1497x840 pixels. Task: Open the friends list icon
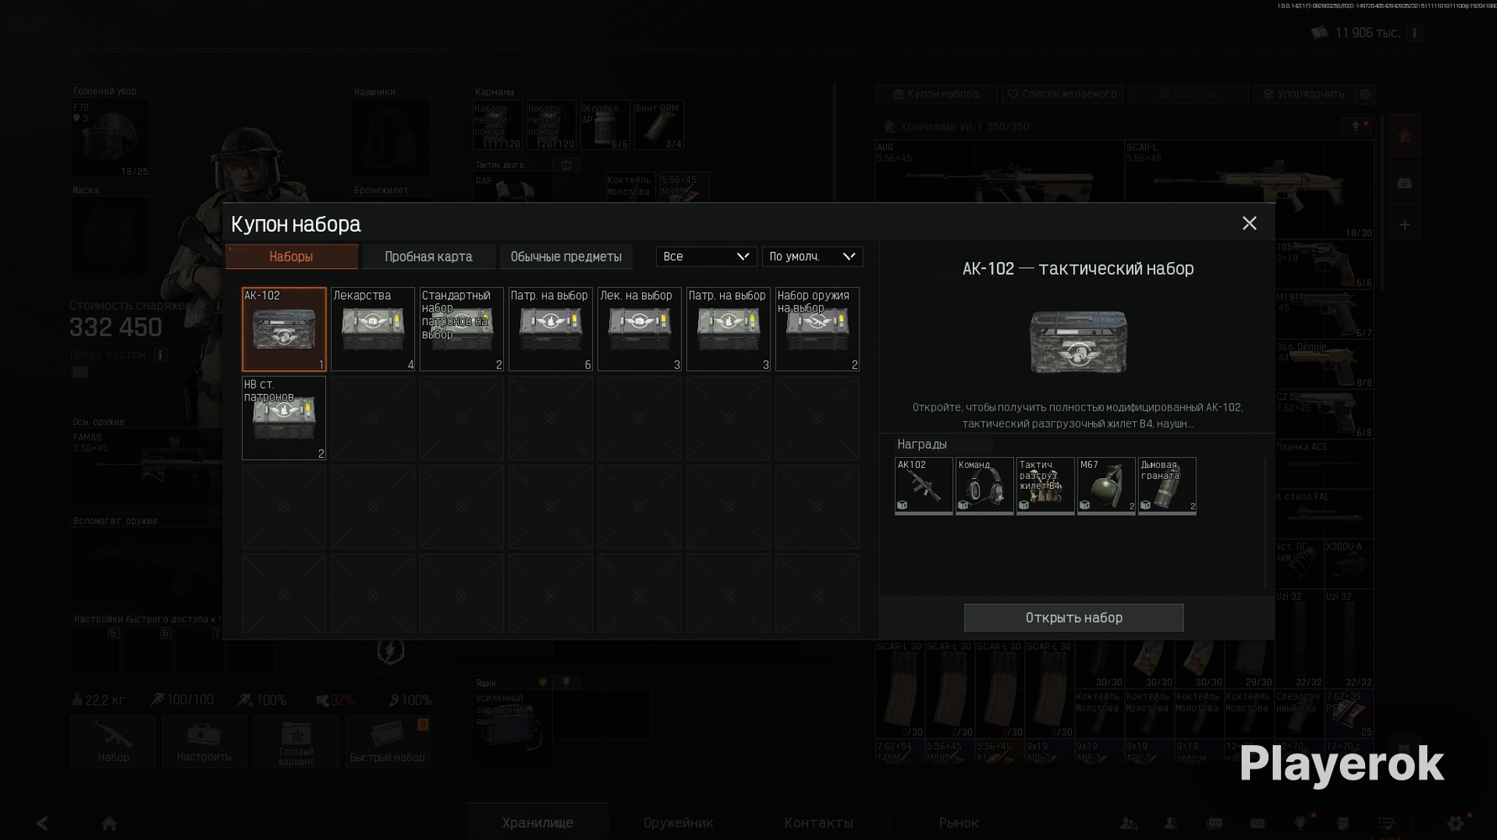(1170, 823)
